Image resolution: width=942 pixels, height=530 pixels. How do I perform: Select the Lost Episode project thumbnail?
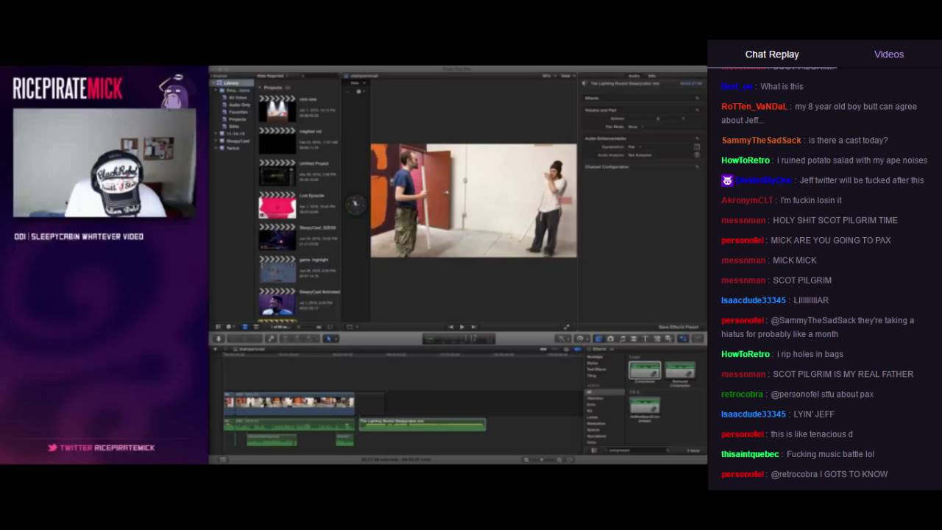tap(277, 205)
